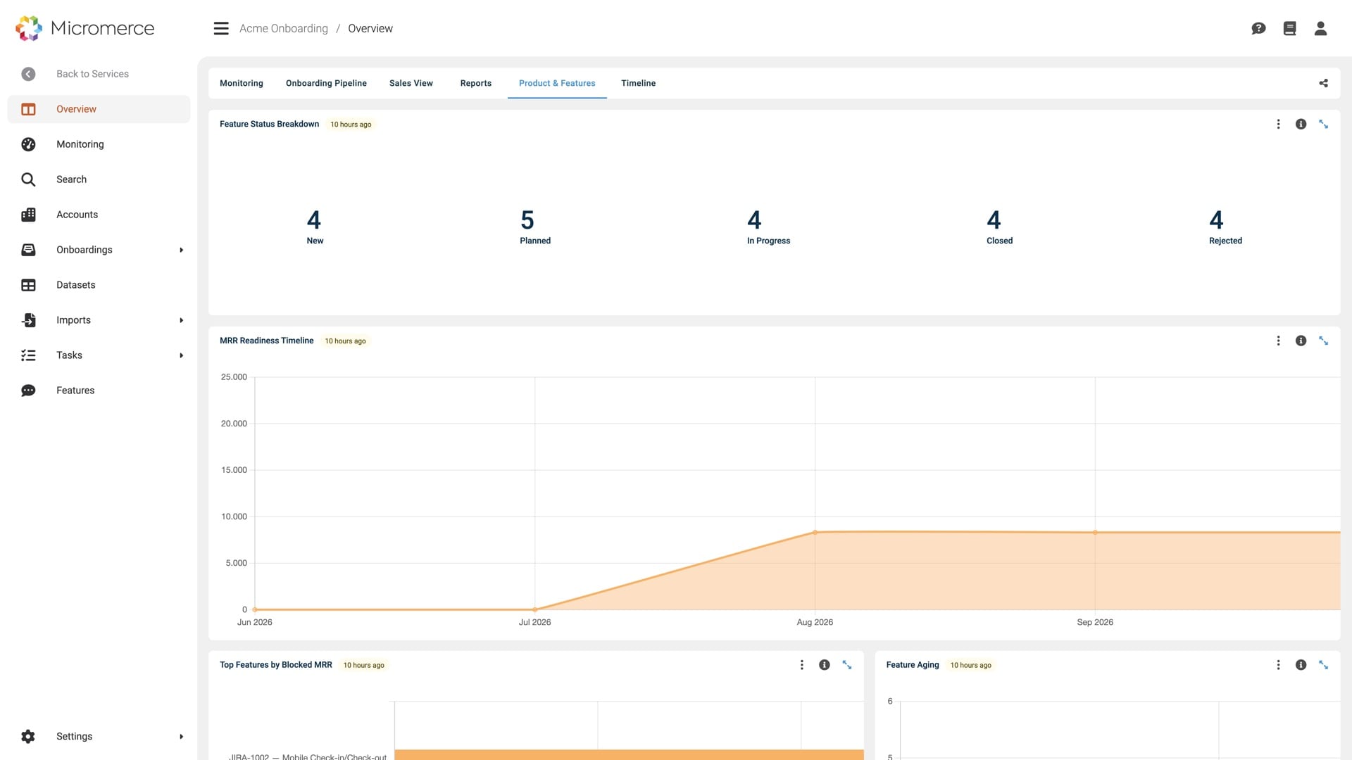Screen dimensions: 1352x760
Task: Go to Acme Onboarding breadcrumb
Action: coord(284,28)
